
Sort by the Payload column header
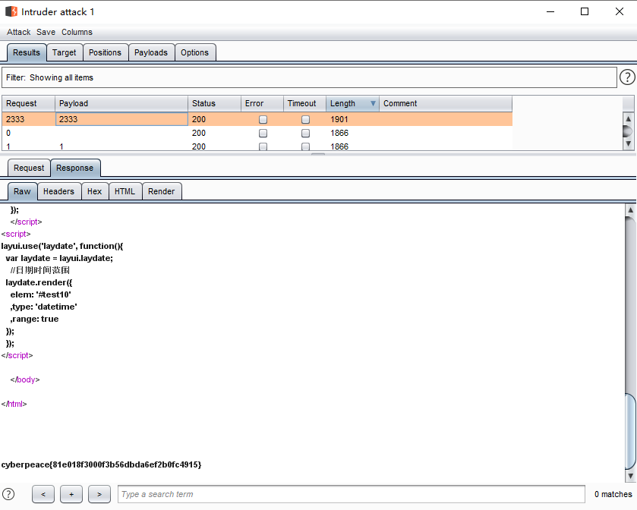click(121, 103)
